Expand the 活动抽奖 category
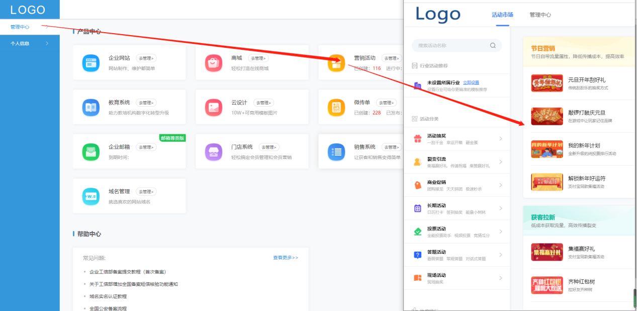This screenshot has height=311, width=637. (500, 139)
